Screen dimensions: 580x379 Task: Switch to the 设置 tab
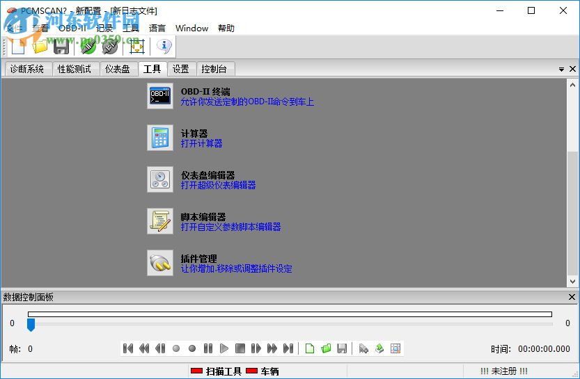point(180,69)
